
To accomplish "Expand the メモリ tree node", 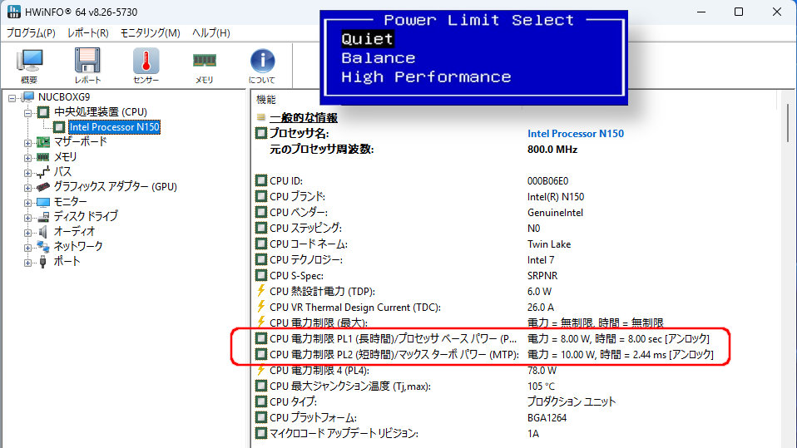I will point(28,158).
